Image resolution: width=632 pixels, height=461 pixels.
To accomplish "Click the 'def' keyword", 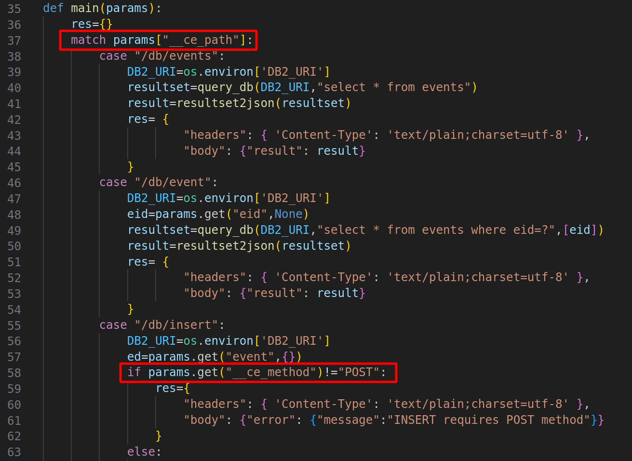I will pyautogui.click(x=53, y=8).
